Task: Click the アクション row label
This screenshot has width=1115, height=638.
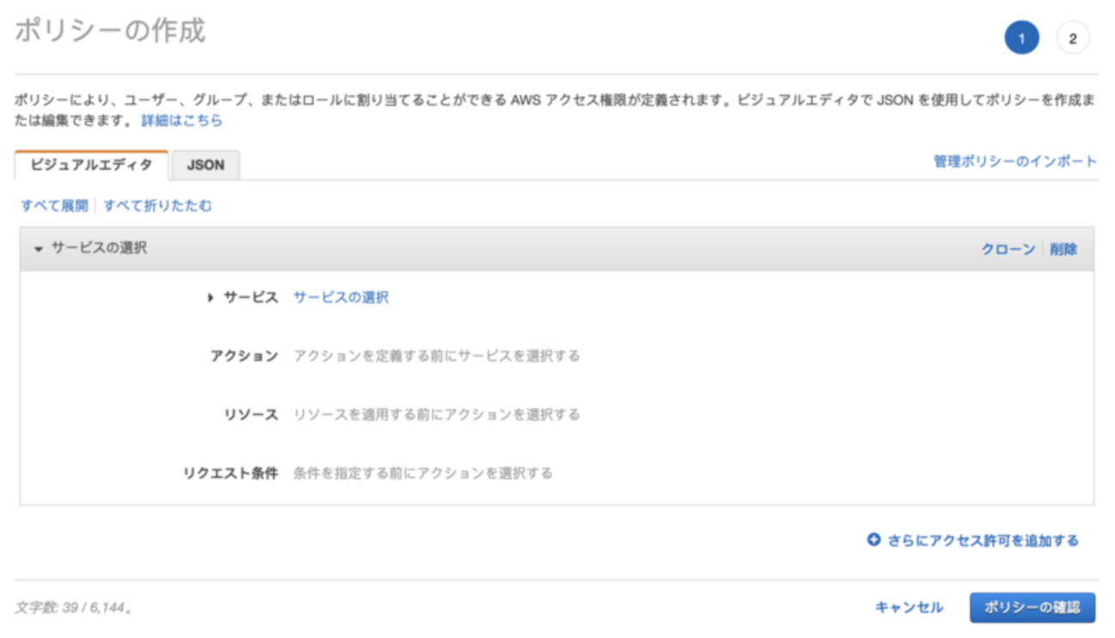Action: [244, 356]
